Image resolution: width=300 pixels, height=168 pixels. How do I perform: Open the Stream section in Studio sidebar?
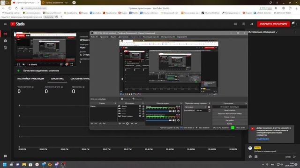point(5,34)
